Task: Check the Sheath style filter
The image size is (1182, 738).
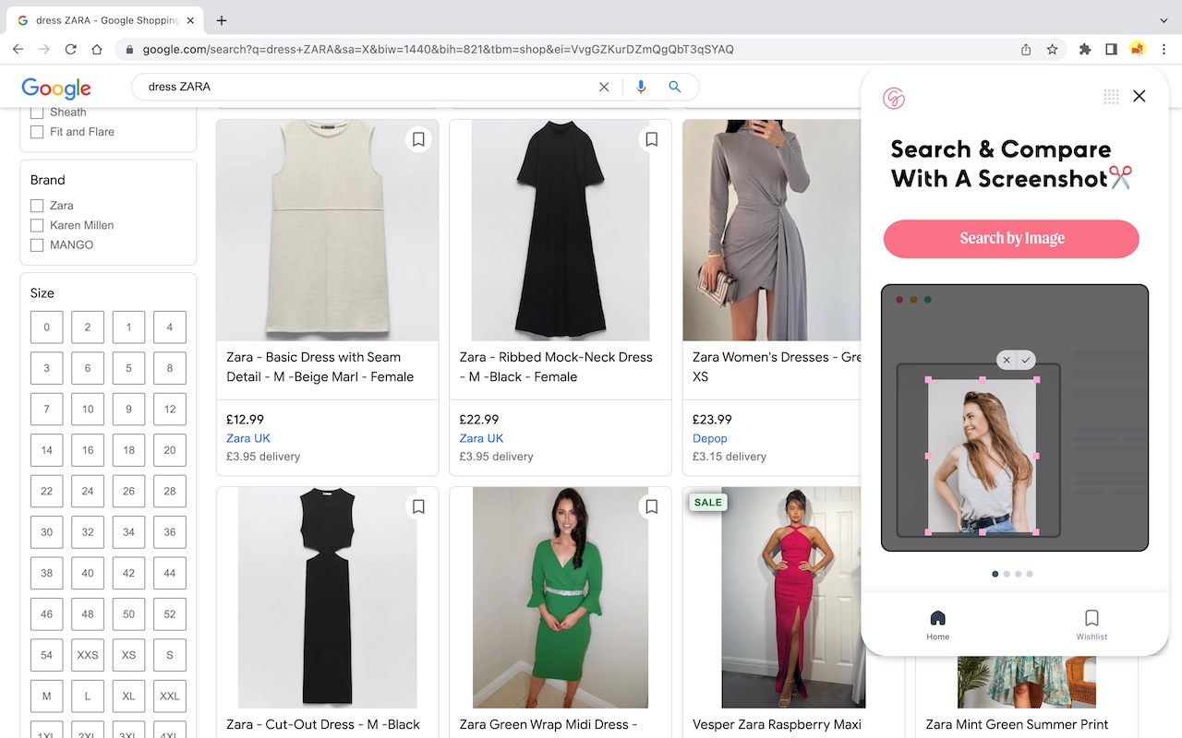Action: tap(37, 113)
